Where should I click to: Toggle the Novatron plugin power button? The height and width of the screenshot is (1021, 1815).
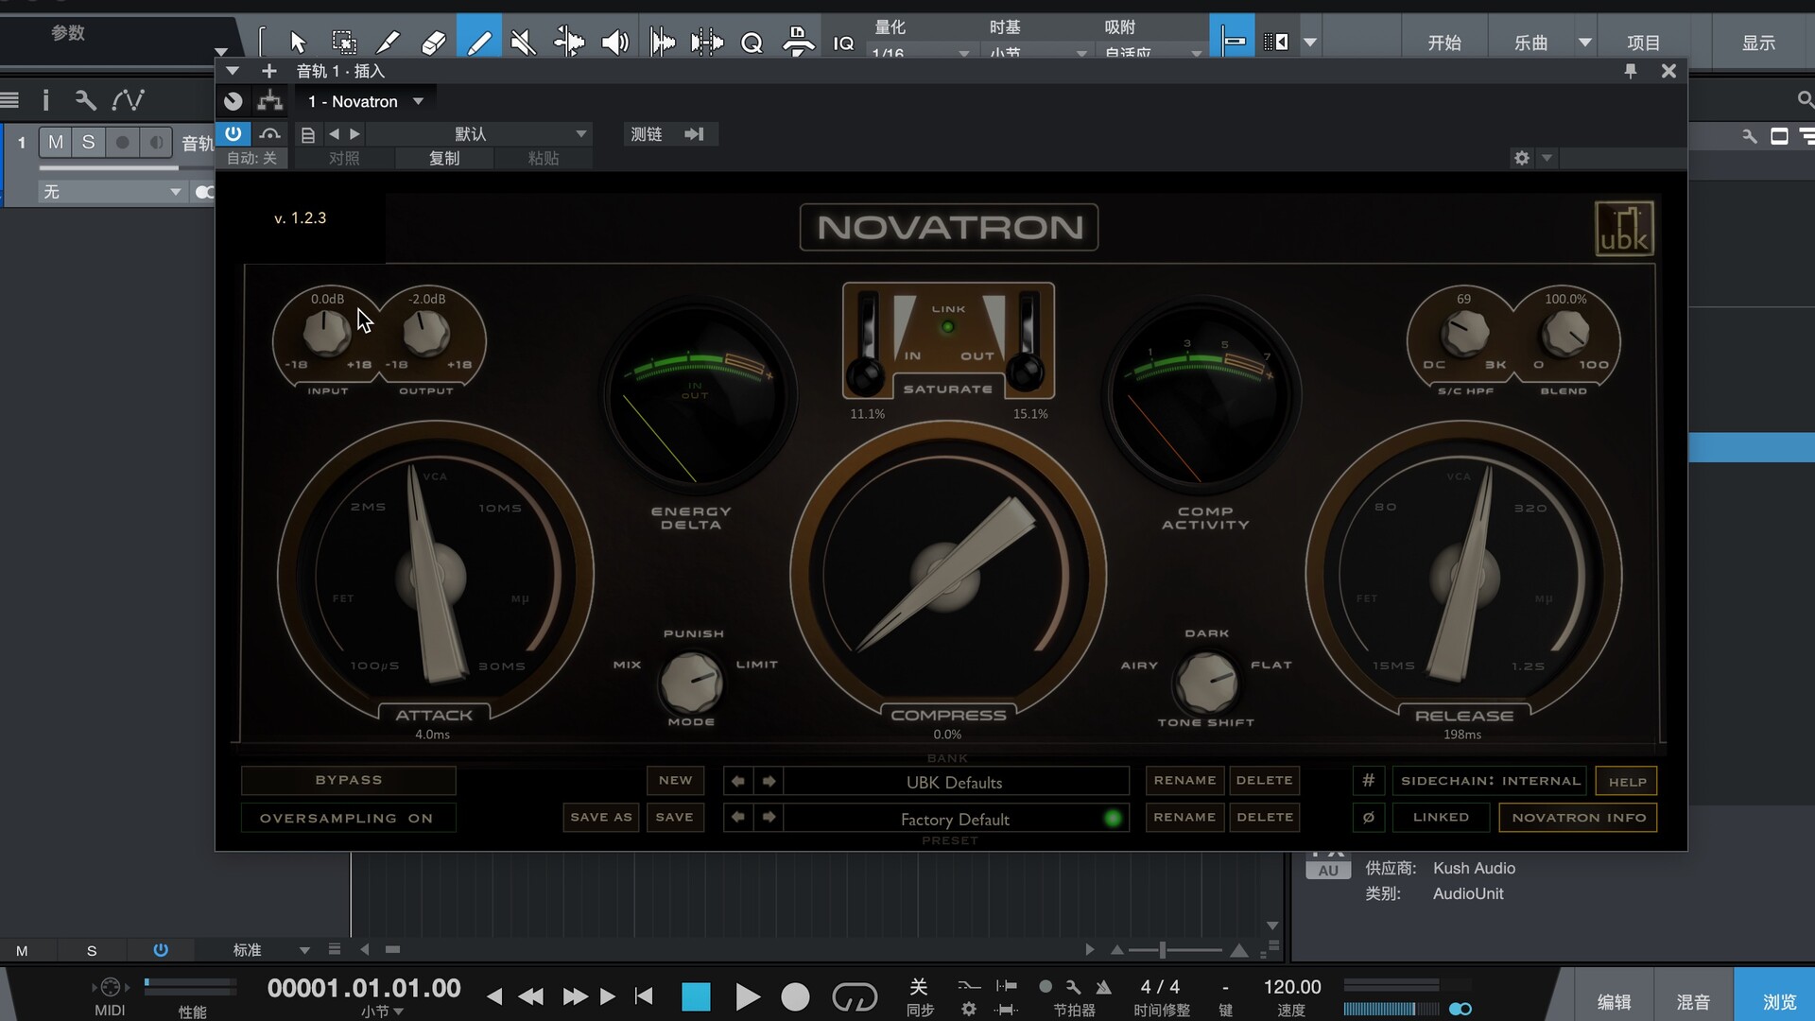click(x=233, y=133)
